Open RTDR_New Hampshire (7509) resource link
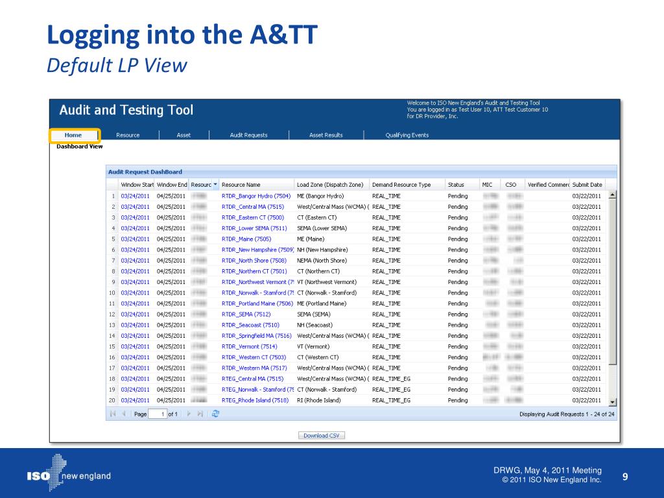Viewport: 664px width, 498px height. 257,250
